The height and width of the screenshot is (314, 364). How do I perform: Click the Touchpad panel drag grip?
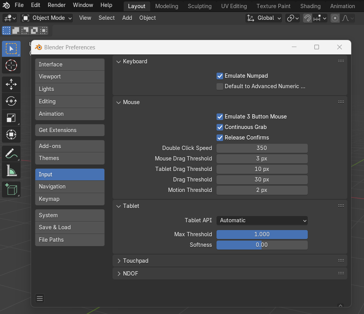341,260
